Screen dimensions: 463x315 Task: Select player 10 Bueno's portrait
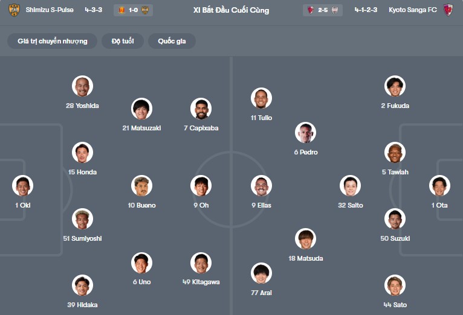coord(141,186)
